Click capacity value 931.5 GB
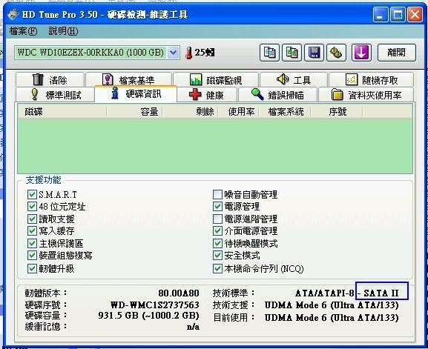Screen dimensions: 428x349 (x=149, y=316)
